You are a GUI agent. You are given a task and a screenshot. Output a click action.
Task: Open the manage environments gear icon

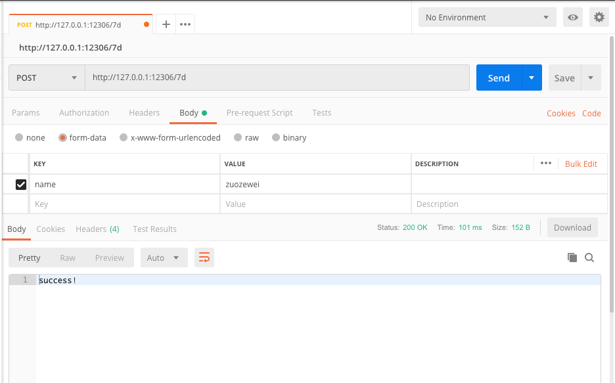599,17
